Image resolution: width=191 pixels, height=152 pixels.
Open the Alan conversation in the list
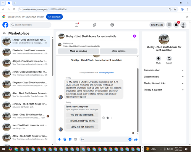click(26, 95)
